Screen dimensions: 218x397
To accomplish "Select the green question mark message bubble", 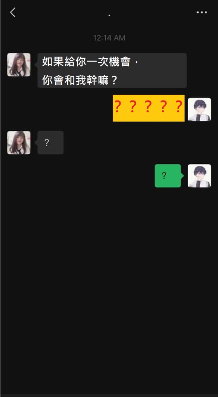I will coord(169,176).
